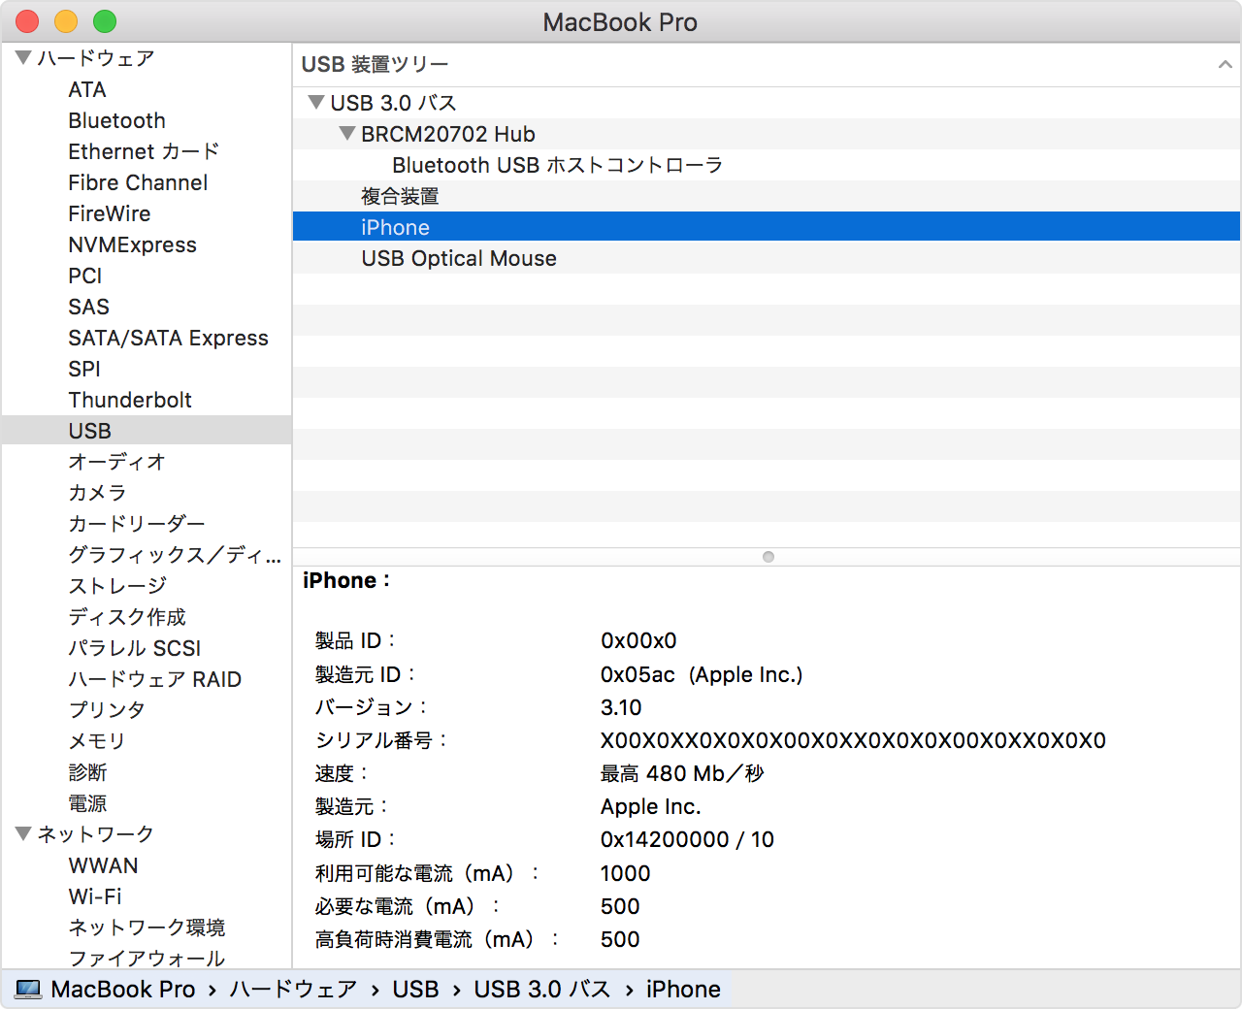1242x1009 pixels.
Task: Select FireWire in the sidebar
Action: point(110,213)
